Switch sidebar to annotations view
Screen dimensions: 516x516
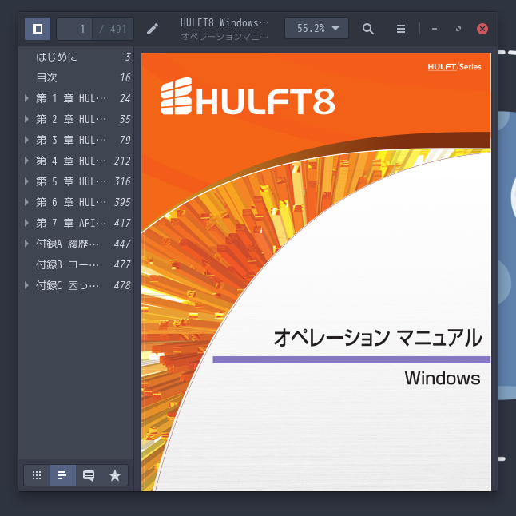point(89,475)
